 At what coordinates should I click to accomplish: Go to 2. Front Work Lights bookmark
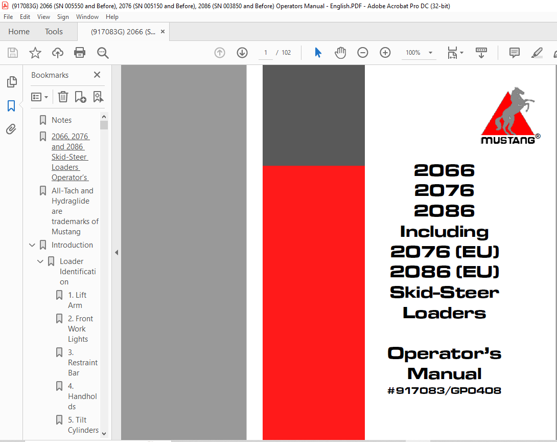click(80, 329)
